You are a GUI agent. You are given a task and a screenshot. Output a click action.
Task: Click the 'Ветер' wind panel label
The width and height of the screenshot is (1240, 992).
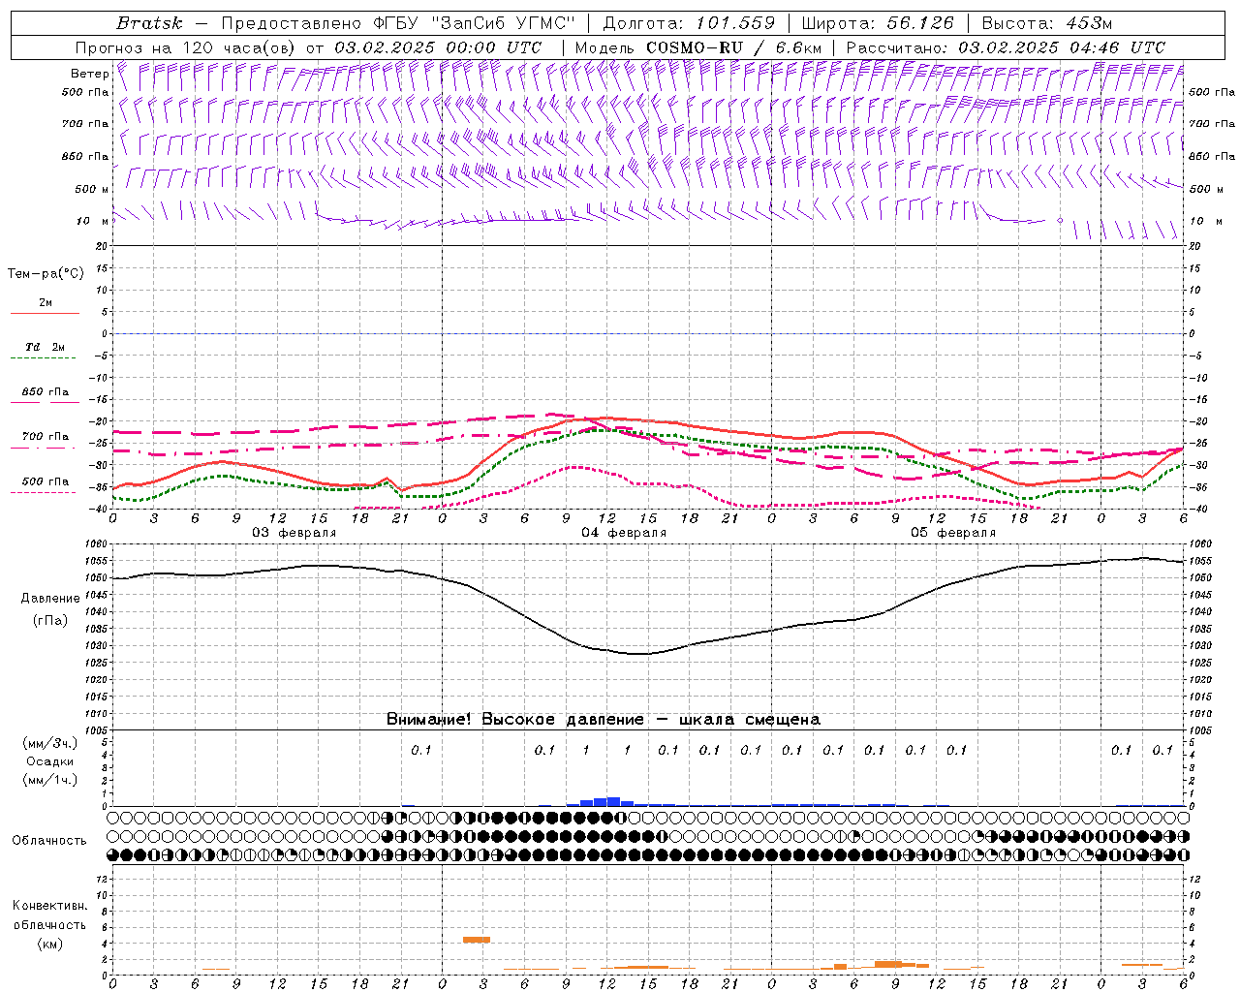click(90, 74)
